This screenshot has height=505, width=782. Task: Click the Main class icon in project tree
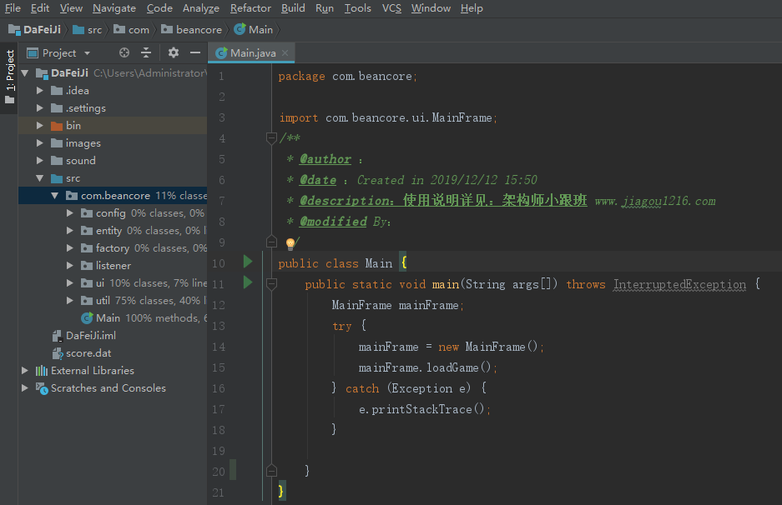87,318
